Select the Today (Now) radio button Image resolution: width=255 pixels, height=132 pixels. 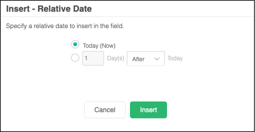click(x=75, y=45)
